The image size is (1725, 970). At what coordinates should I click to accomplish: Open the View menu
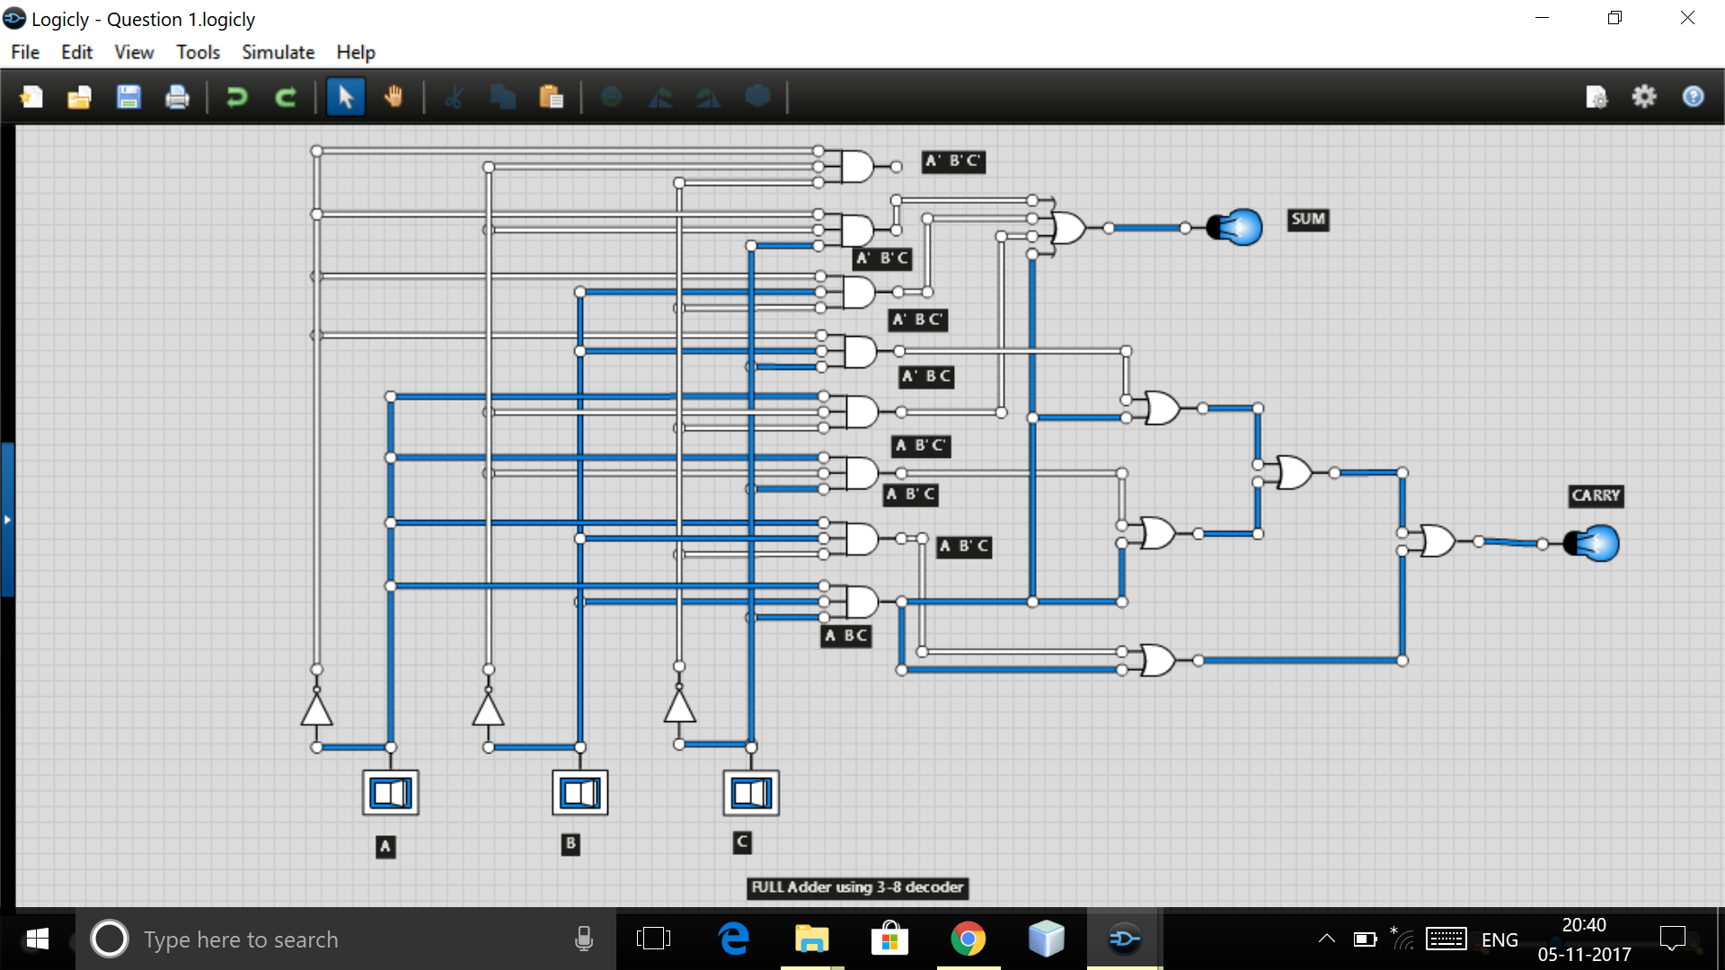point(134,52)
